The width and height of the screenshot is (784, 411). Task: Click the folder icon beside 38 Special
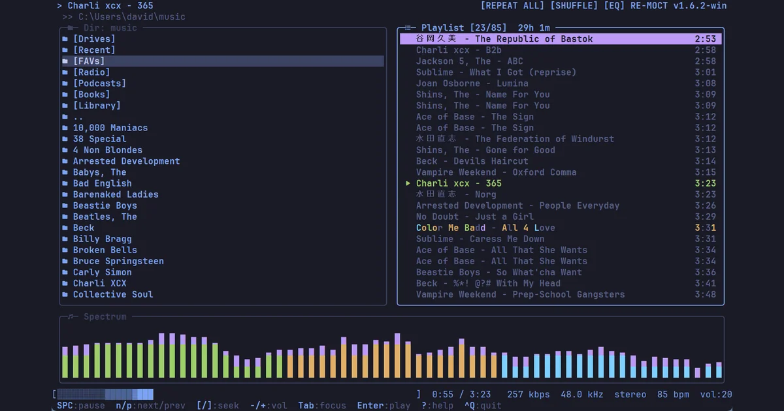pos(65,139)
